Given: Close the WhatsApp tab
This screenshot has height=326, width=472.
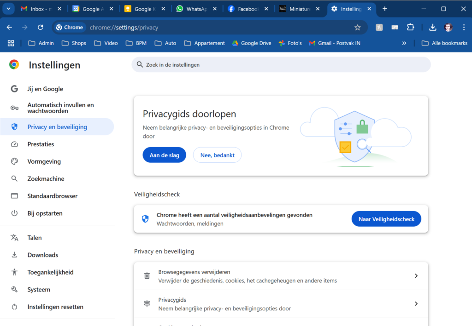Looking at the screenshot, I should (215, 9).
